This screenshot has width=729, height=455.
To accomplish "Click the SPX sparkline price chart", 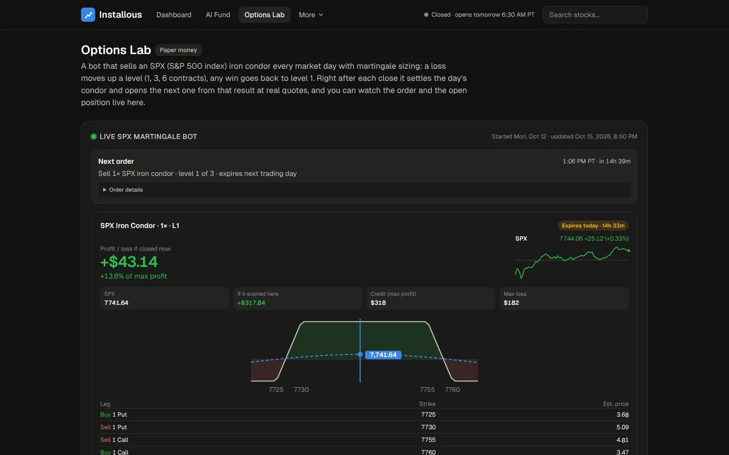I will click(572, 262).
